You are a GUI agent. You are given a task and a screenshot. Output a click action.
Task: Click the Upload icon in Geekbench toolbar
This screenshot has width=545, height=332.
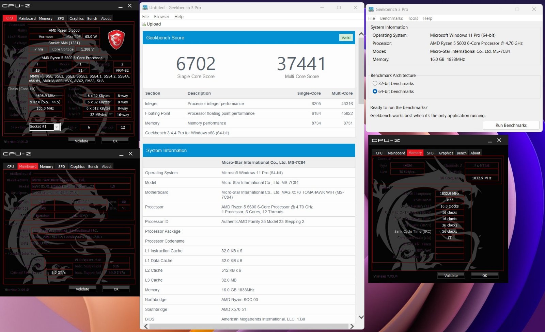point(144,24)
